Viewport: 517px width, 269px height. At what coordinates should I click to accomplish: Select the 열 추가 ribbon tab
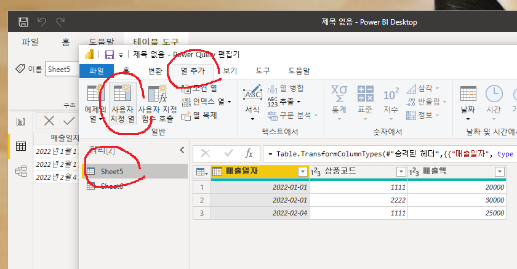193,71
